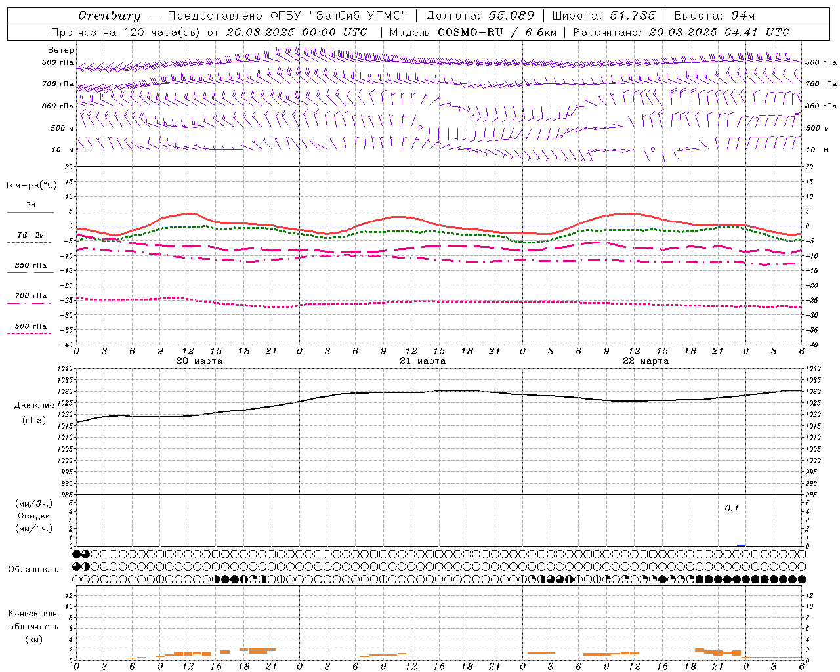Click the 20 марта date label
Viewport: 840px width, 672px height.
point(199,361)
